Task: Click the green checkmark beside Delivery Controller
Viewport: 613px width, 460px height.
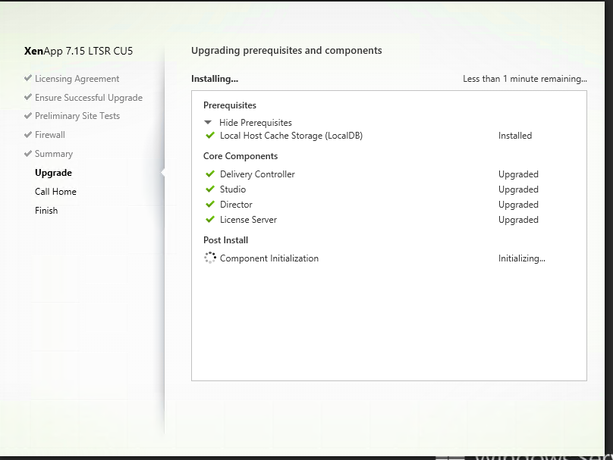Action: pyautogui.click(x=210, y=174)
